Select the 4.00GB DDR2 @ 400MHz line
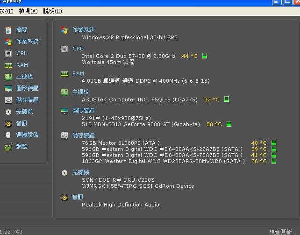This screenshot has width=300, height=235. point(146,81)
